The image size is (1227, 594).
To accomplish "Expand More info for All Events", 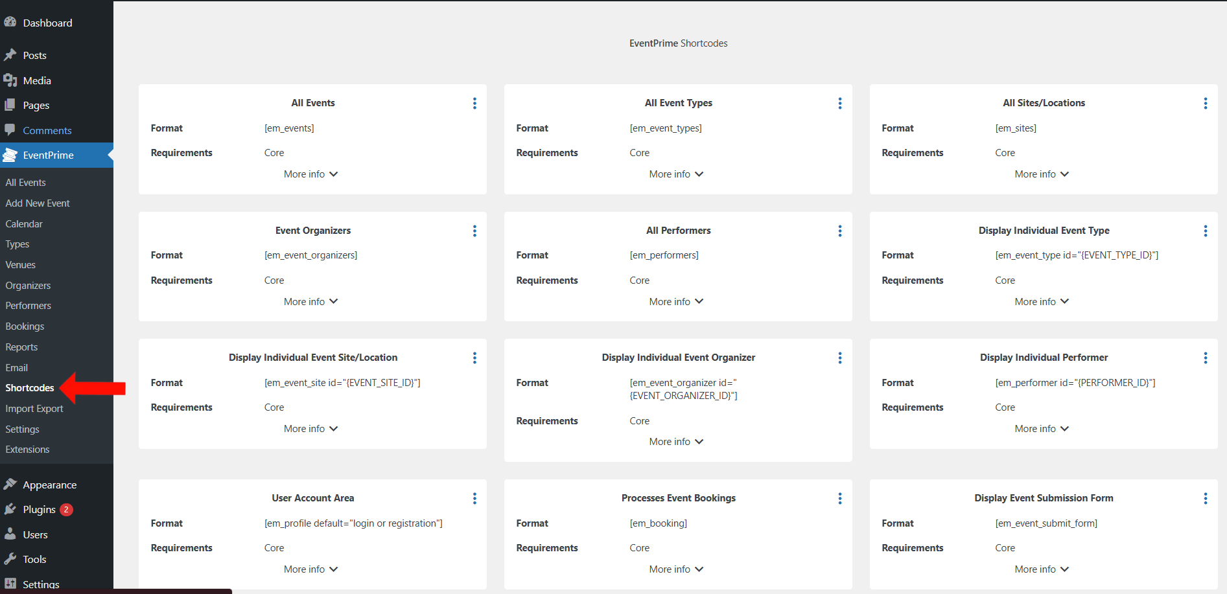I will (311, 174).
